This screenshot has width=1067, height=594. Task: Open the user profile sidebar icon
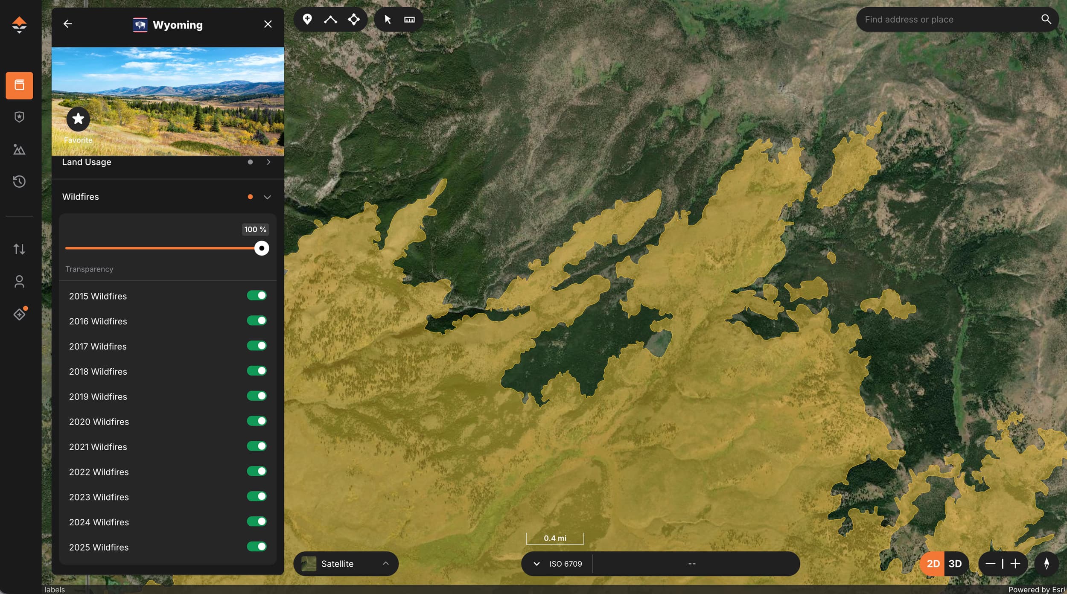[19, 281]
